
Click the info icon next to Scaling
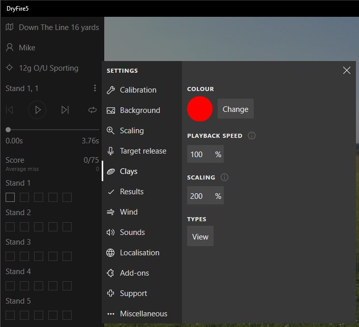pyautogui.click(x=225, y=177)
